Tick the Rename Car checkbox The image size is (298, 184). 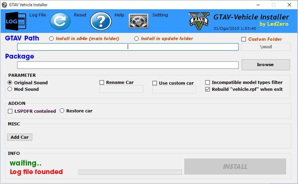[x=102, y=82]
